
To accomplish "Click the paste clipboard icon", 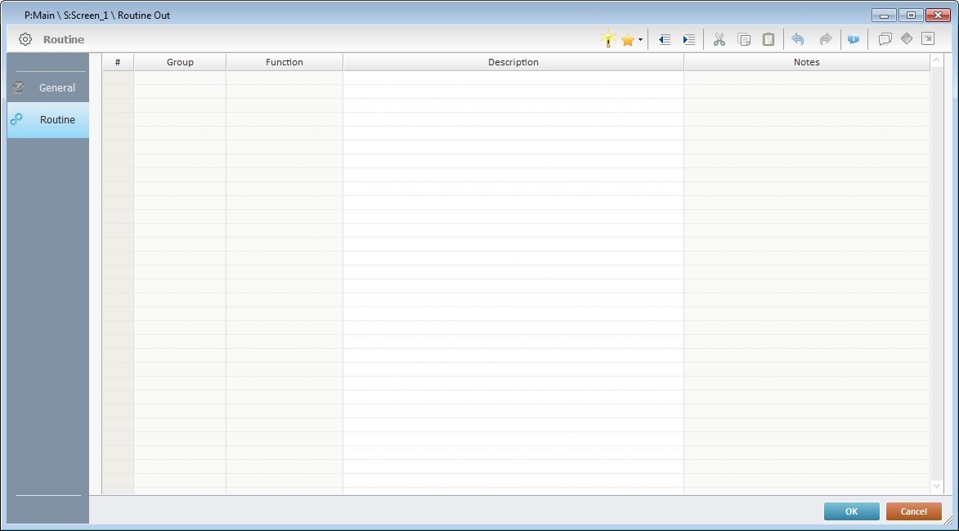I will (x=769, y=39).
